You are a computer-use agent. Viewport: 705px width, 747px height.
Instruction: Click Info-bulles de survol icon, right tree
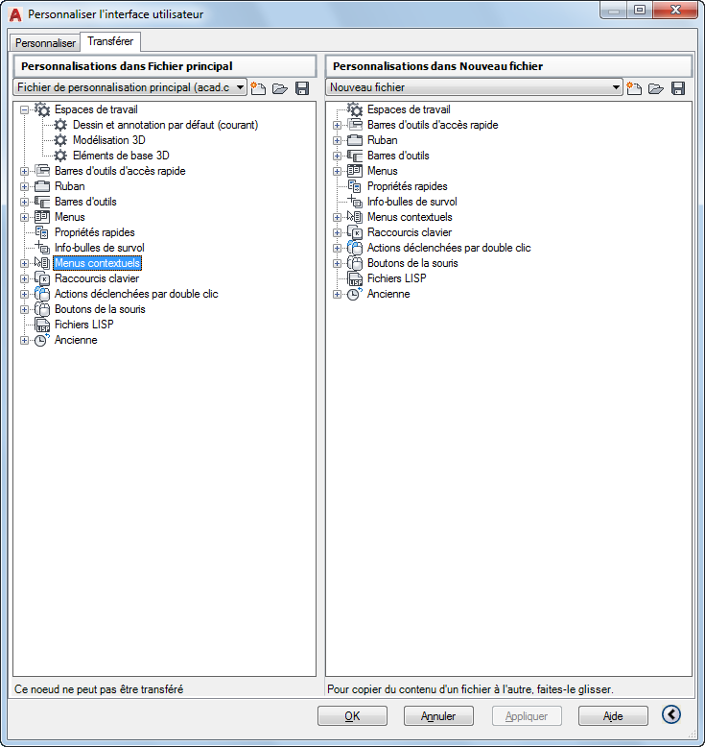pos(355,202)
